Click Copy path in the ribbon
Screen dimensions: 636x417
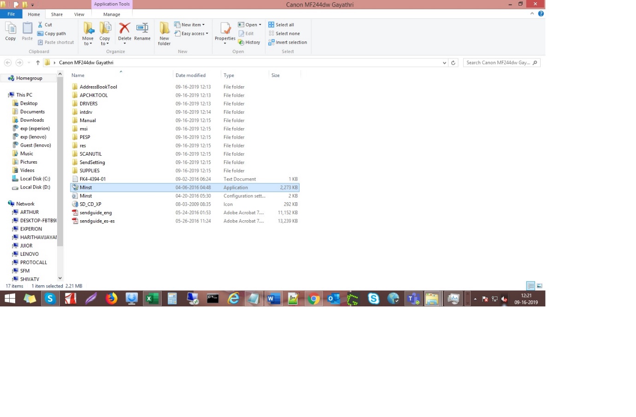click(52, 34)
